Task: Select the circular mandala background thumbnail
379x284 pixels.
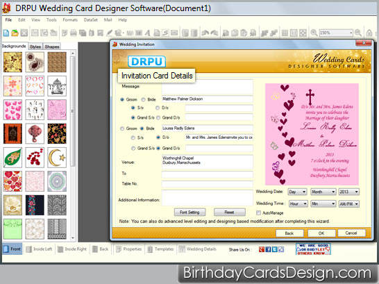Action: click(x=57, y=181)
